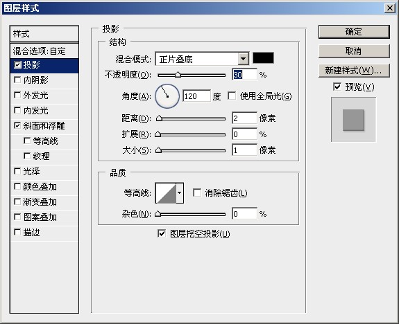
Task: Uncheck the 投影 drop shadow checkbox
Action: point(17,65)
